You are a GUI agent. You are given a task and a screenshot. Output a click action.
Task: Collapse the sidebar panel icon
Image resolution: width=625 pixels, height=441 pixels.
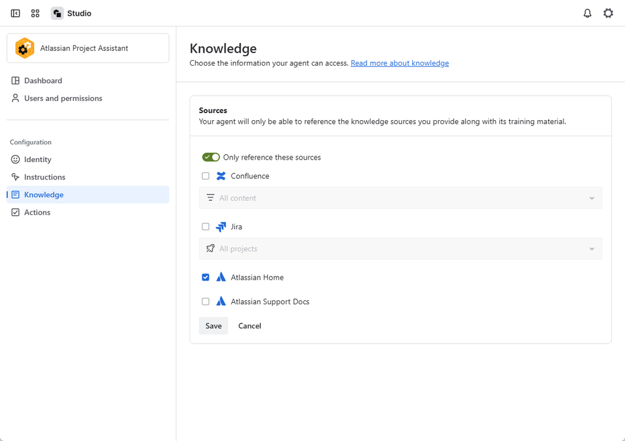coord(16,13)
